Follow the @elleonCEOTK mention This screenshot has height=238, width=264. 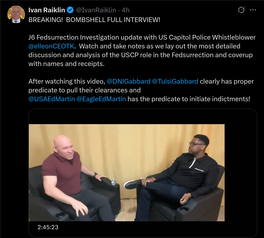pyautogui.click(x=51, y=46)
